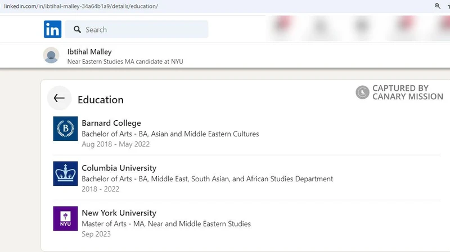Click 'Bachelor of Arts - BA, Asian and Middle Eastern Cultures'

point(170,134)
